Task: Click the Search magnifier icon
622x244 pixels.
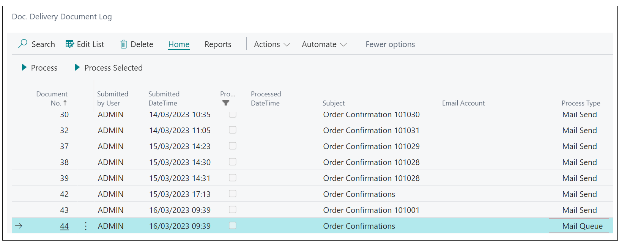Action: (x=22, y=44)
